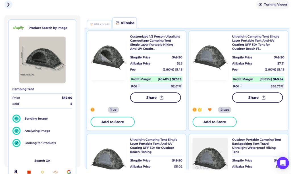Search the product on Amazon
The image size is (291, 174).
tap(16, 172)
